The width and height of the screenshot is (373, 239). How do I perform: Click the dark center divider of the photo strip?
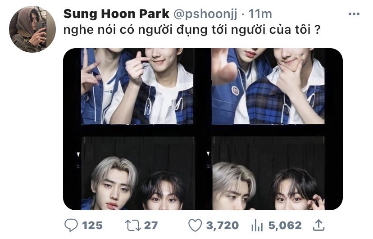[203, 129]
